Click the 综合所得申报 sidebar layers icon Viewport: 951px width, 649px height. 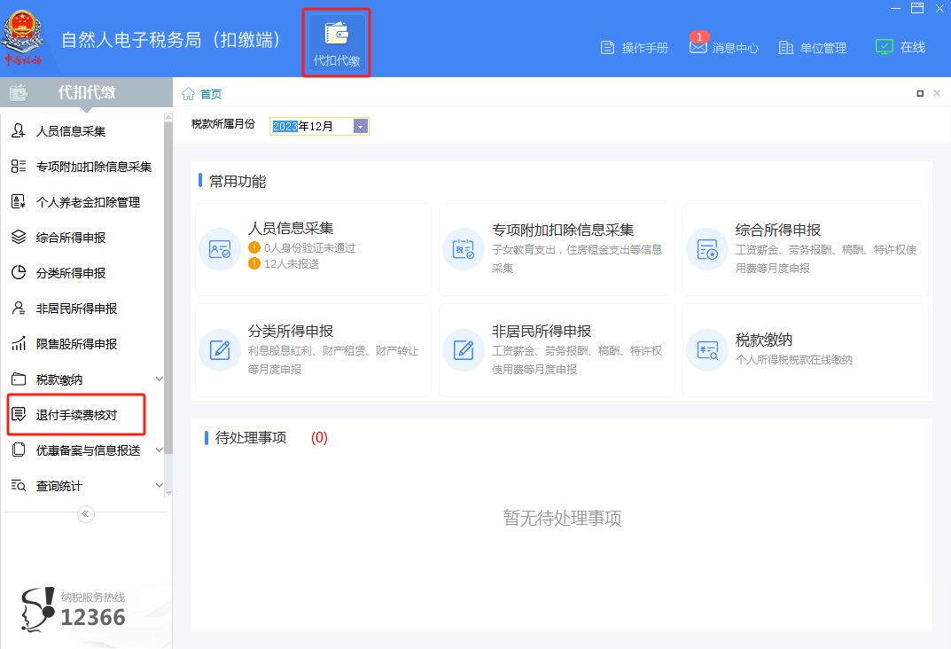19,237
